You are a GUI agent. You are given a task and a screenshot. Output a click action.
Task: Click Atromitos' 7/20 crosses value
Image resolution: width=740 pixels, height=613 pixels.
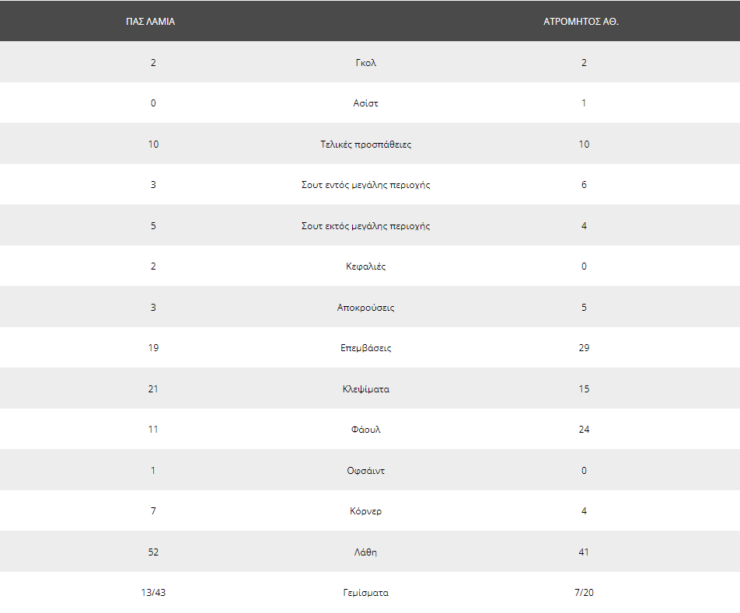point(584,593)
